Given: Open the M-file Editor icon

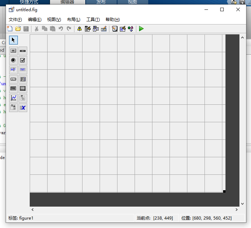Looking at the screenshot, I should 115,29.
